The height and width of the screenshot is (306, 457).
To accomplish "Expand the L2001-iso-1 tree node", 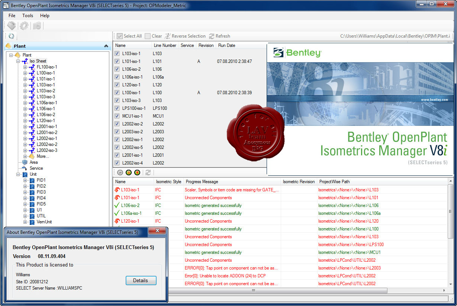I will point(25,127).
